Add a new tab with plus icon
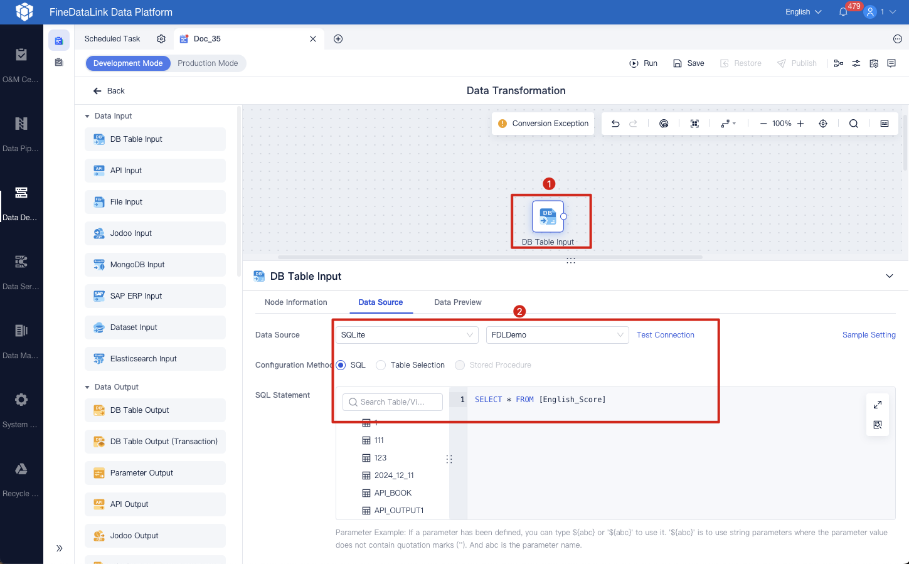Image resolution: width=909 pixels, height=564 pixels. tap(338, 39)
